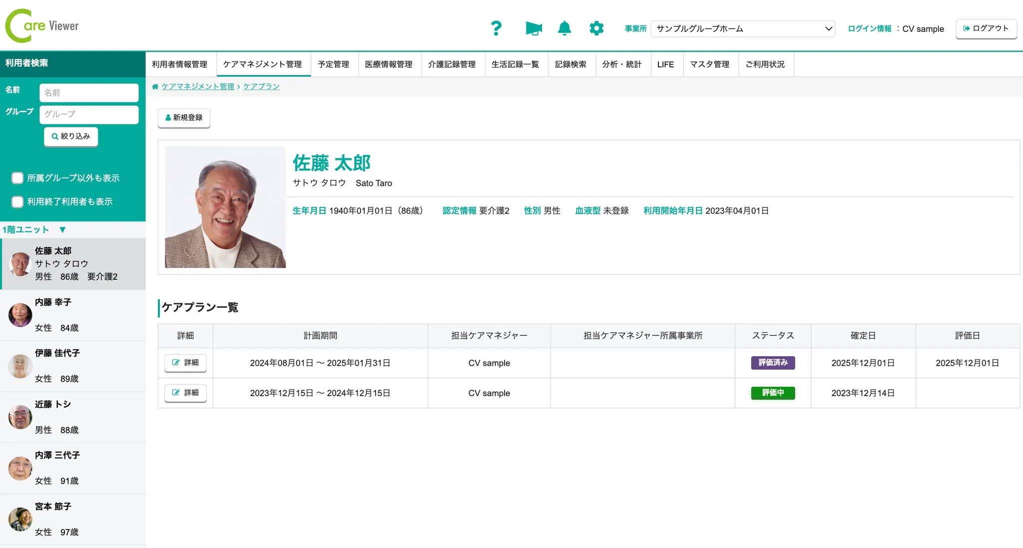This screenshot has width=1023, height=548.
Task: Open the 利用者情報管理 tab
Action: (x=180, y=64)
